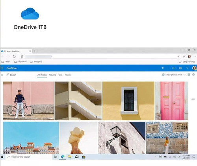The height and width of the screenshot is (166, 197).
Task: Show hidden system tray icons
Action: click(x=156, y=157)
